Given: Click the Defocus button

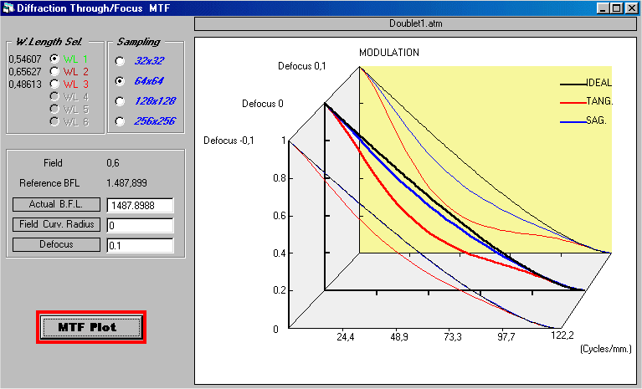Looking at the screenshot, I should pyautogui.click(x=57, y=244).
